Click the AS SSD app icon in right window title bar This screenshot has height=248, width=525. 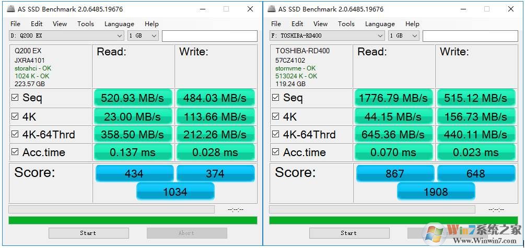(x=272, y=9)
